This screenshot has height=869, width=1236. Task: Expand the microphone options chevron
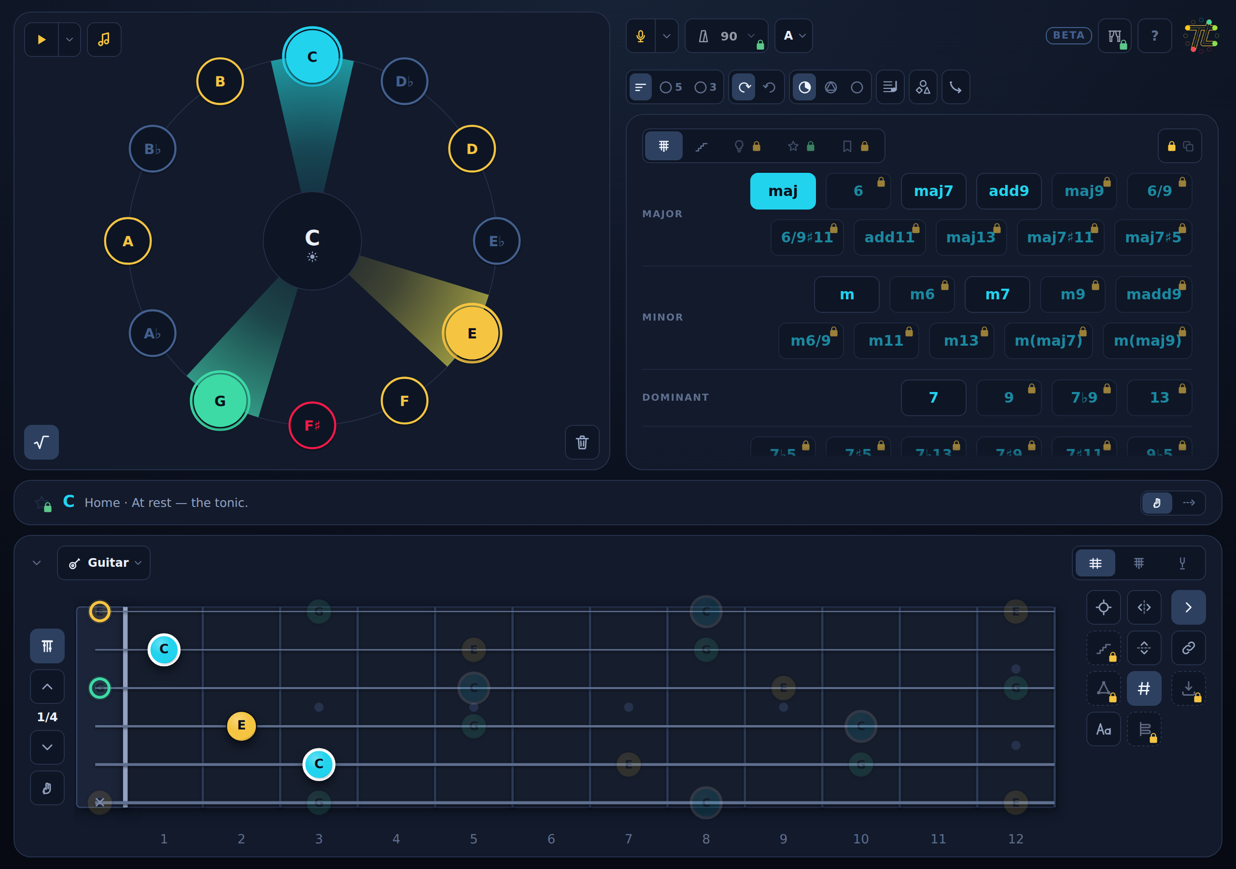point(666,36)
